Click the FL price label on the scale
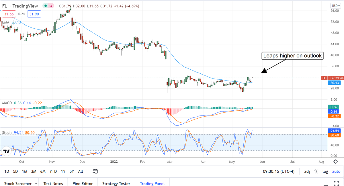Viewport: 344px width, 186px height. tap(324, 78)
